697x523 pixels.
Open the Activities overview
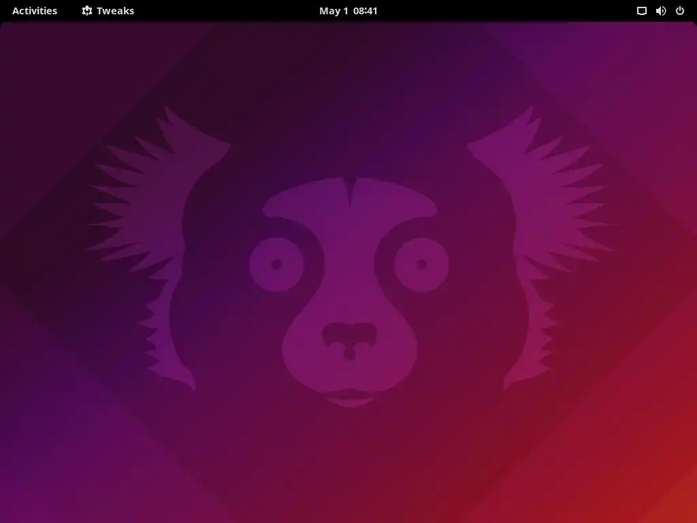[35, 11]
